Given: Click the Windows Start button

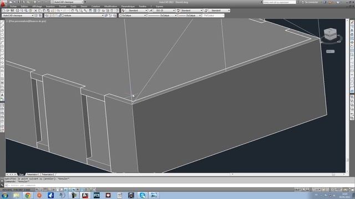Looking at the screenshot, I should coord(5,195).
